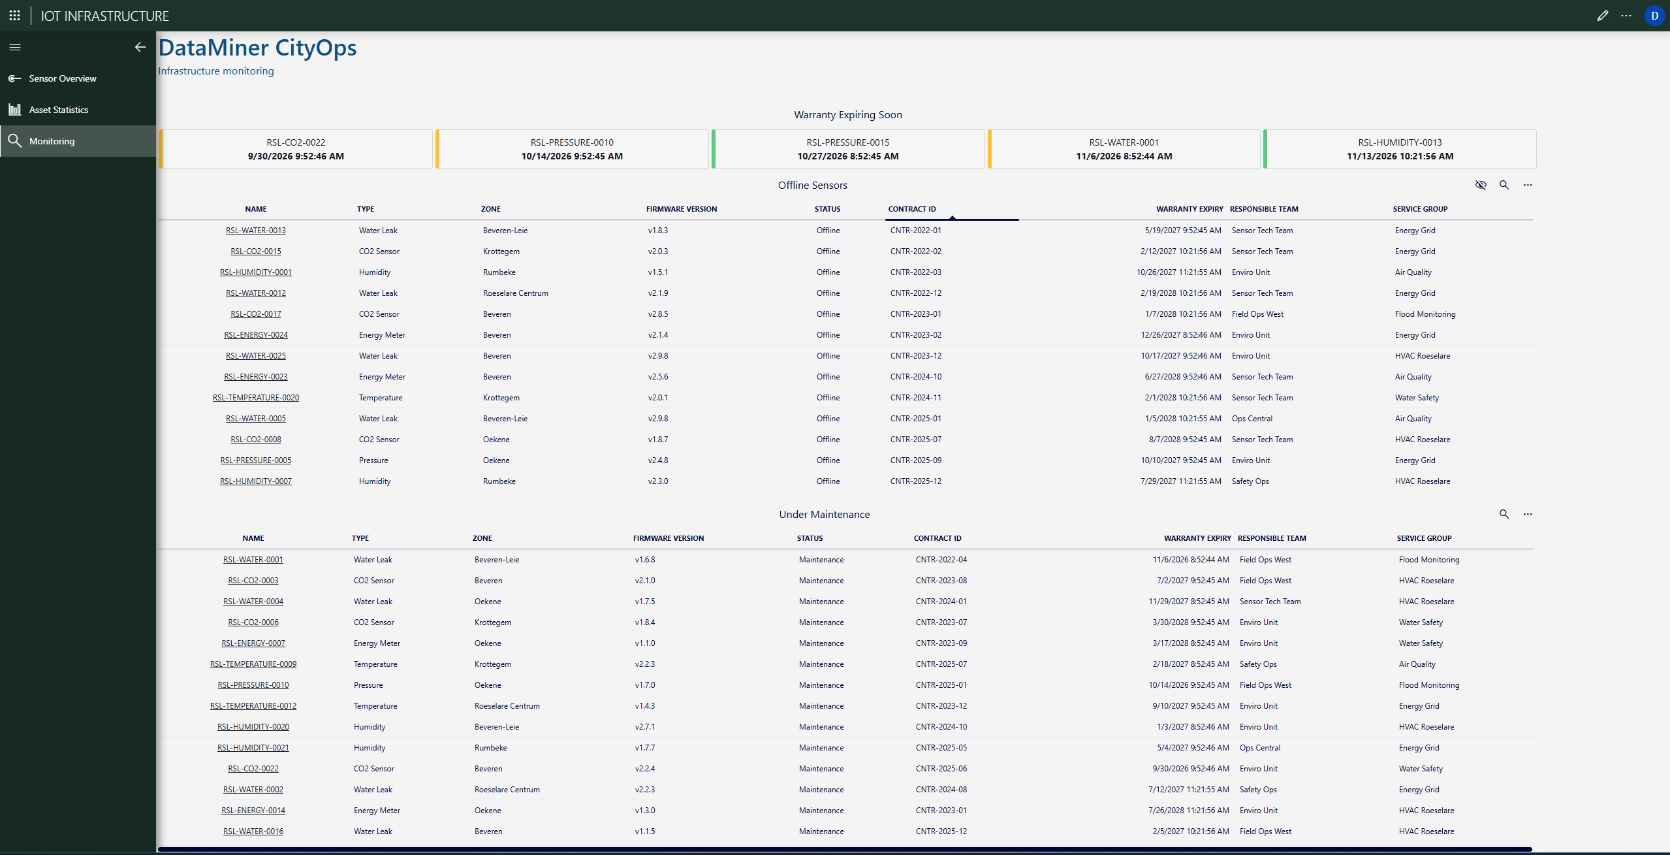This screenshot has width=1670, height=855.
Task: Open top bar more options ellipsis
Action: (1626, 16)
